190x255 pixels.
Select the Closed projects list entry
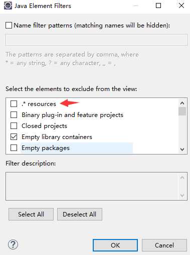tap(44, 126)
